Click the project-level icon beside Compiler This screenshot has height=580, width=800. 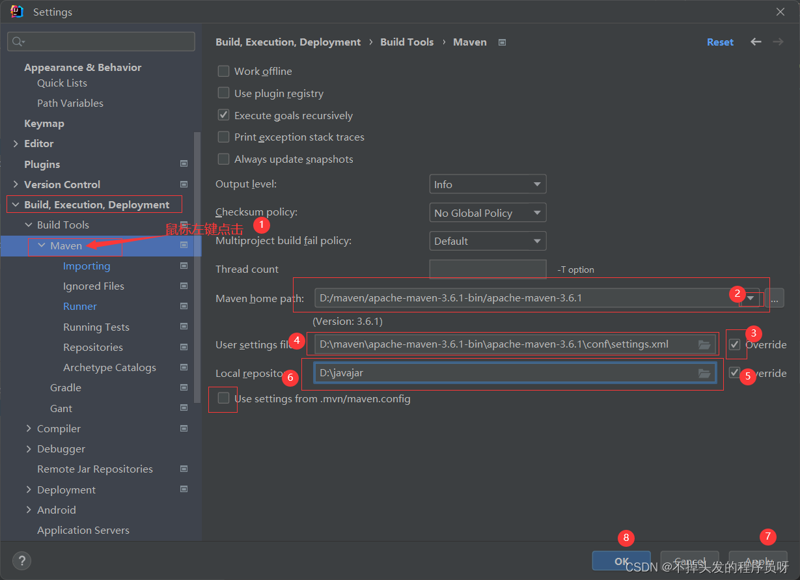point(184,428)
